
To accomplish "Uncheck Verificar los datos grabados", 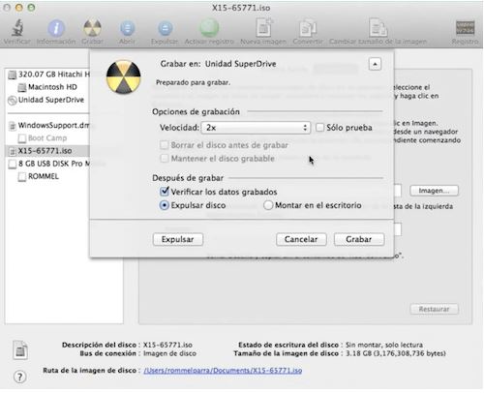I will [165, 192].
